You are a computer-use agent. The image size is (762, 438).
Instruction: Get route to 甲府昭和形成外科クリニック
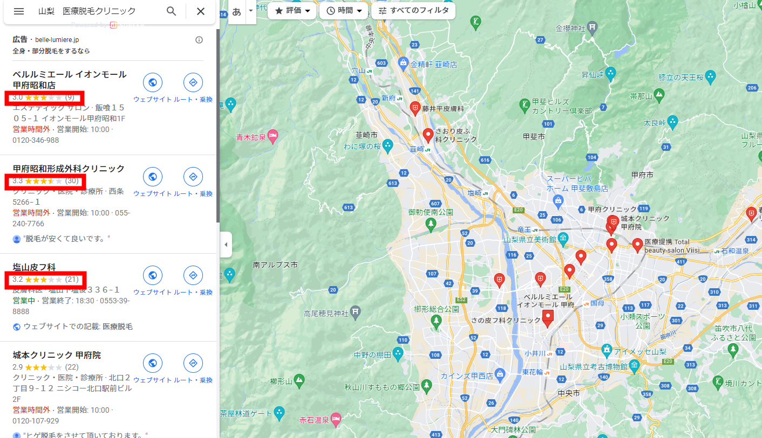click(x=193, y=177)
